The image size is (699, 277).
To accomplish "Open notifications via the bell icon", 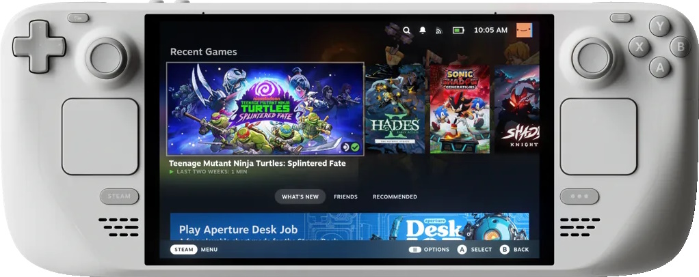I will [423, 30].
